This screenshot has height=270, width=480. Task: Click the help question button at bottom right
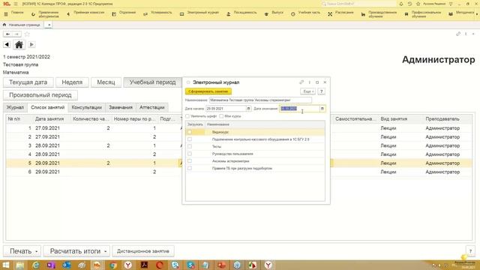click(x=470, y=251)
